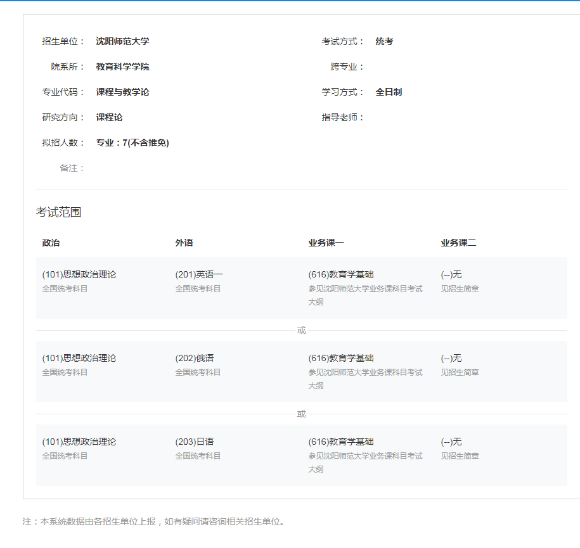Click the 政治 column header
Screen dimensions: 580x548
pyautogui.click(x=51, y=243)
